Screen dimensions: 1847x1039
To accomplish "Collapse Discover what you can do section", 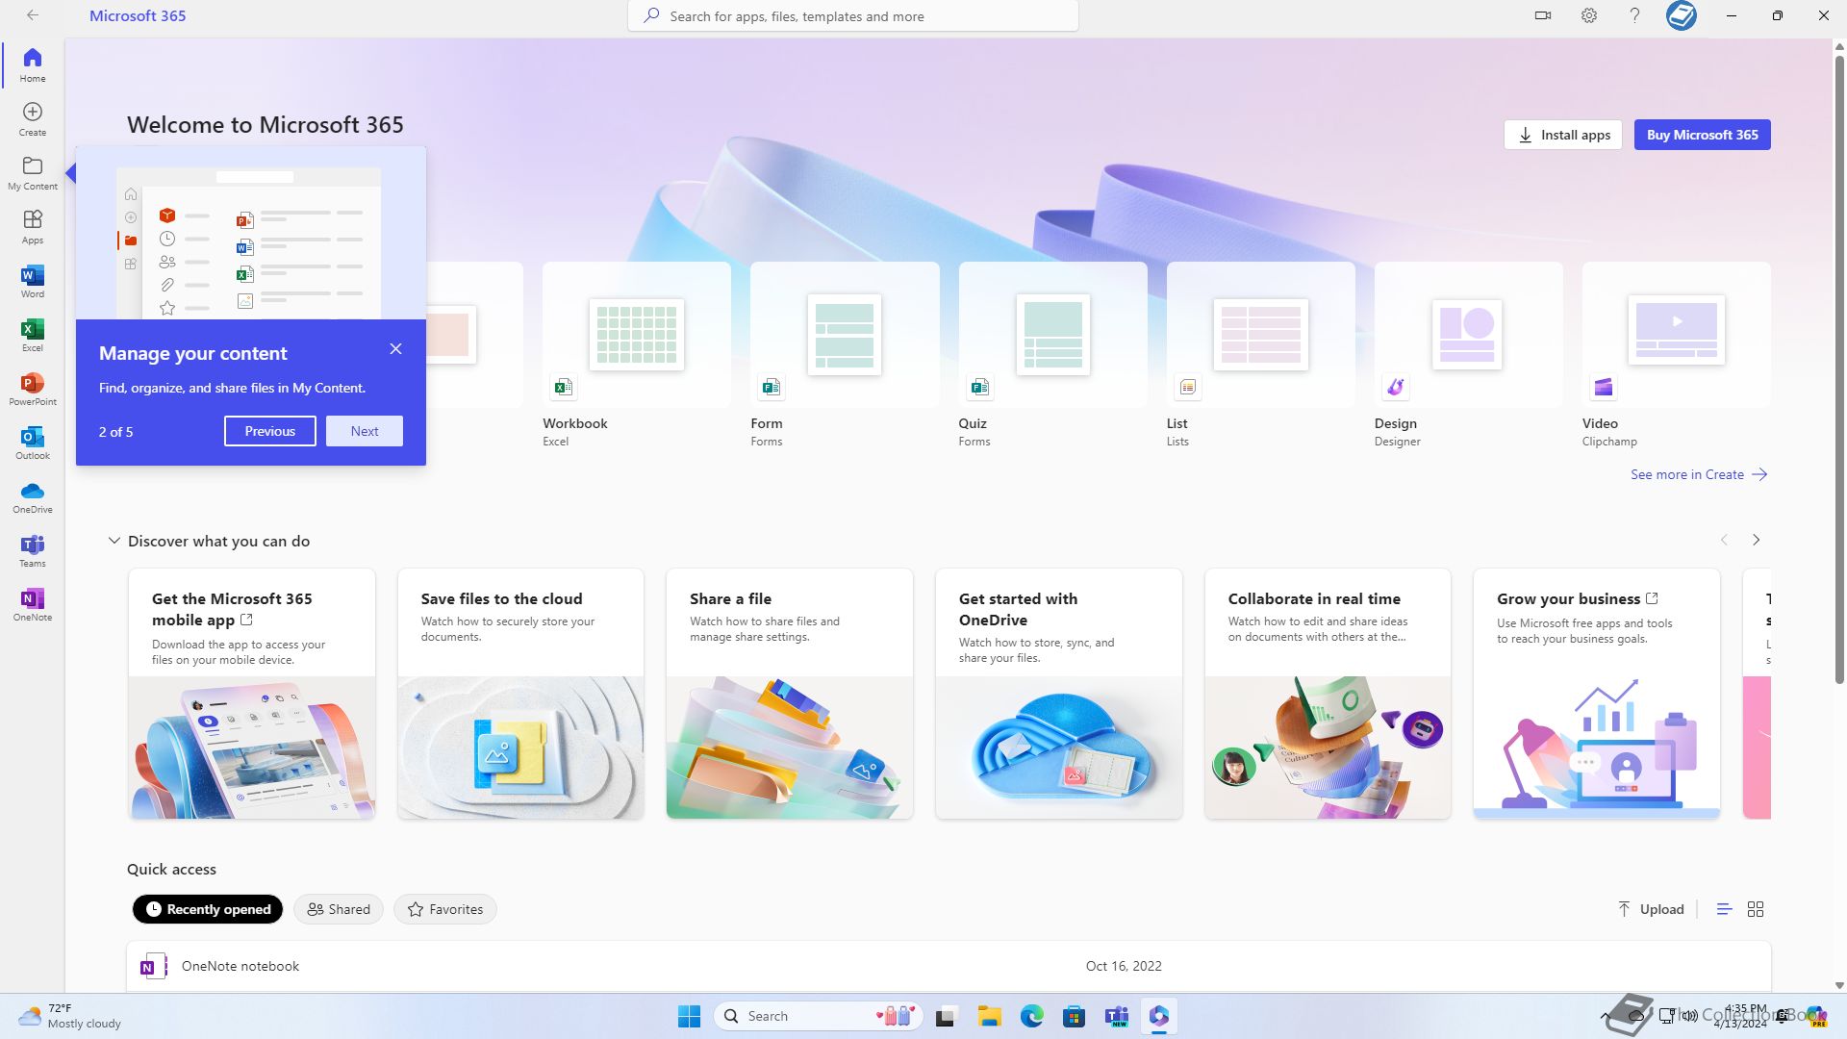I will (114, 541).
